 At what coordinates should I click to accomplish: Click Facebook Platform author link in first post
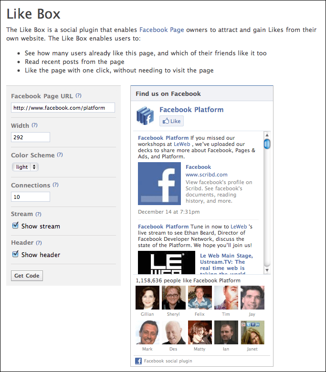(163, 138)
